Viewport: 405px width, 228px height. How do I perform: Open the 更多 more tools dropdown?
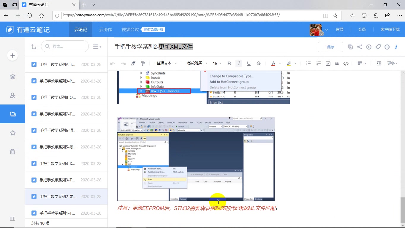click(x=392, y=63)
